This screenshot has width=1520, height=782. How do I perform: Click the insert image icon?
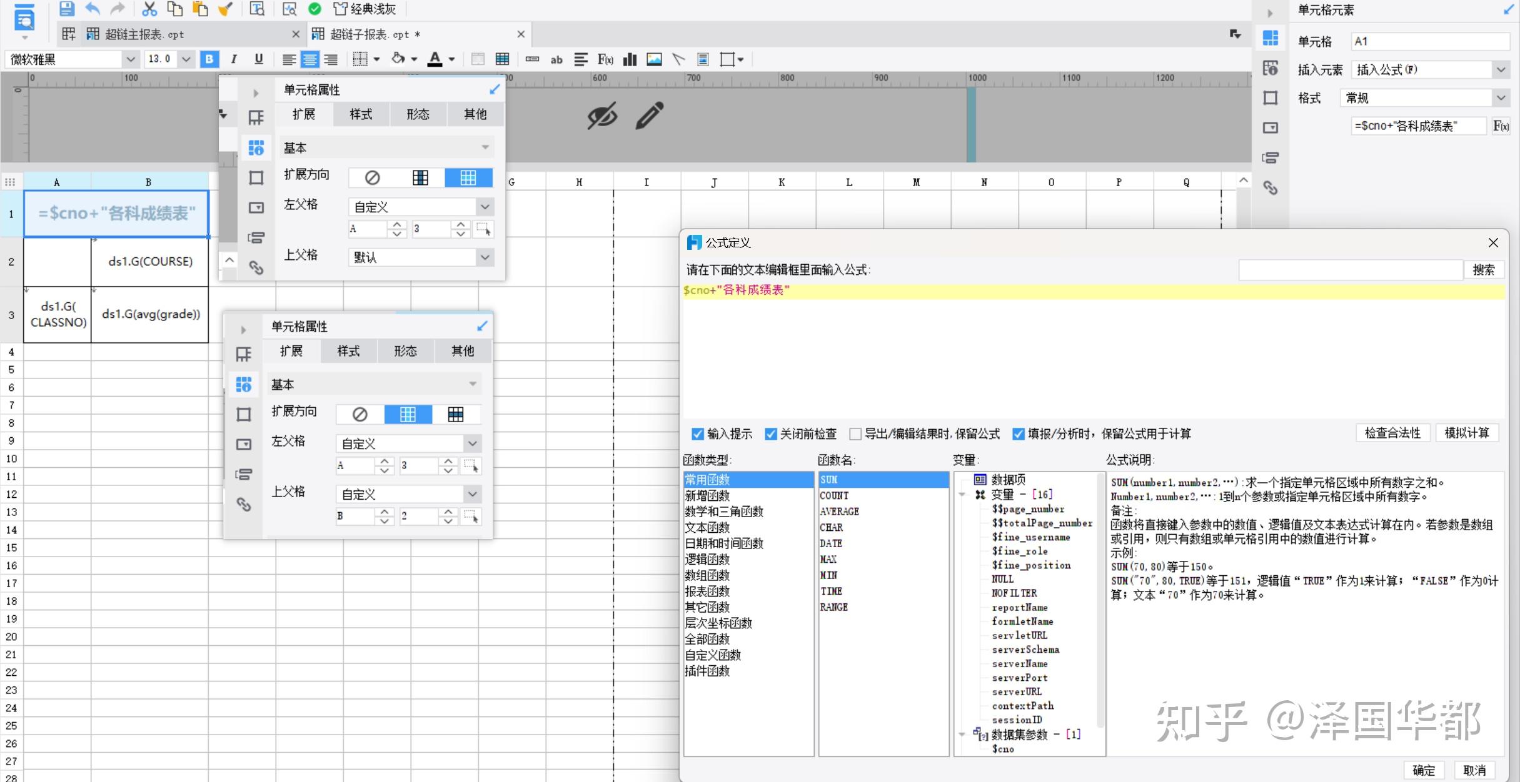654,59
